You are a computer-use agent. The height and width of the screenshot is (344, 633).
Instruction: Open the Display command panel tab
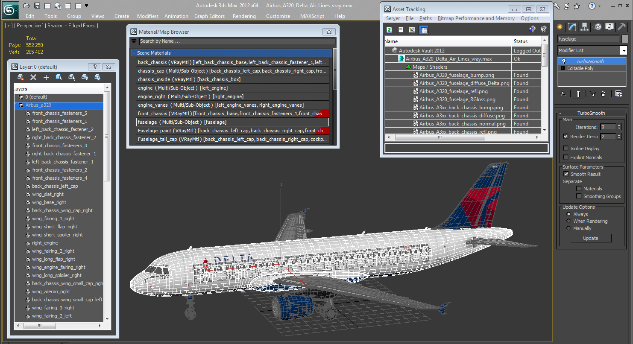click(610, 27)
